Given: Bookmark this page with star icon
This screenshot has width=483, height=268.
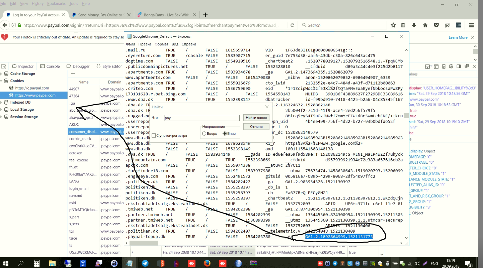Looking at the screenshot, I should (393, 25).
